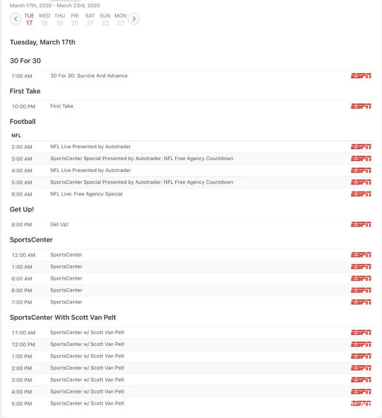Open the MON 23 date tab
Viewport: 382px width, 418px height.
[120, 19]
